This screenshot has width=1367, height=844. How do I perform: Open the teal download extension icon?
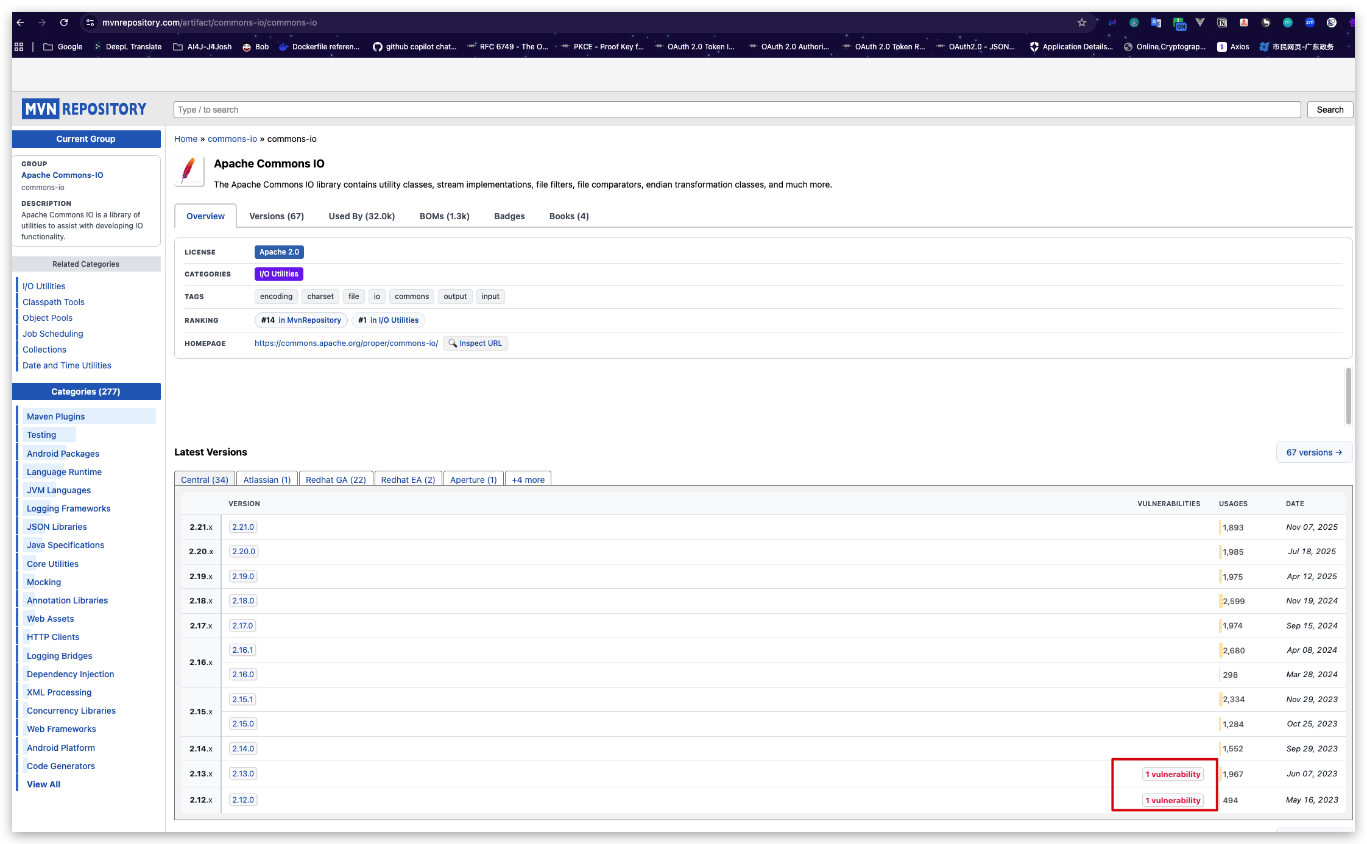(1134, 23)
